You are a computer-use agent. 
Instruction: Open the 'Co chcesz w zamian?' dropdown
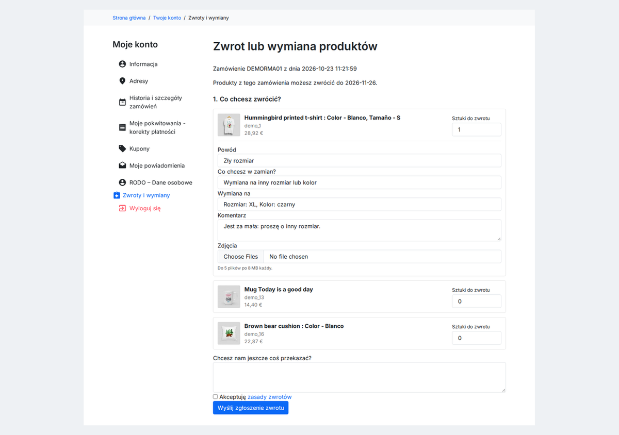click(360, 182)
